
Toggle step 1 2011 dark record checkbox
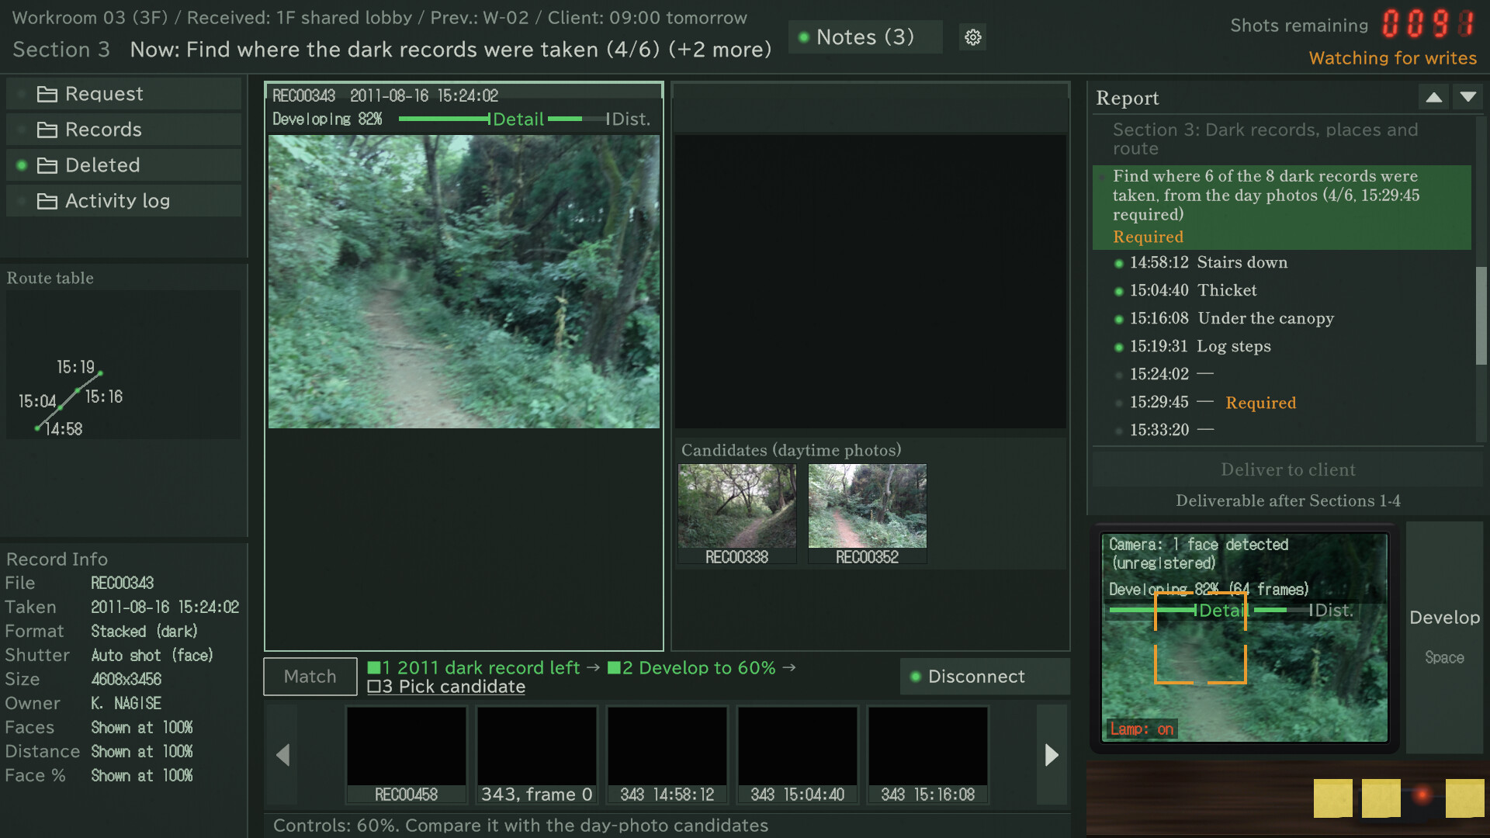(x=374, y=668)
